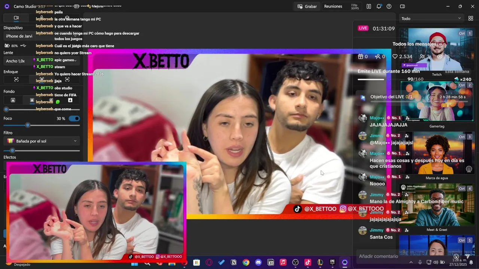This screenshot has height=269, width=479.
Task: Select the second Fondo blur option
Action: pyautogui.click(x=32, y=100)
